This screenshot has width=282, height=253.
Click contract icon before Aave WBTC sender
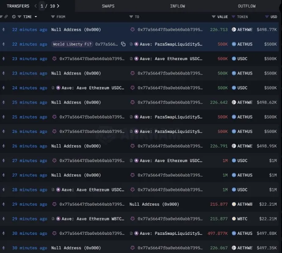point(53,219)
